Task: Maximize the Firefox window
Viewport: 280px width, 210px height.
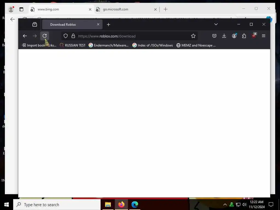Action: [x=251, y=24]
